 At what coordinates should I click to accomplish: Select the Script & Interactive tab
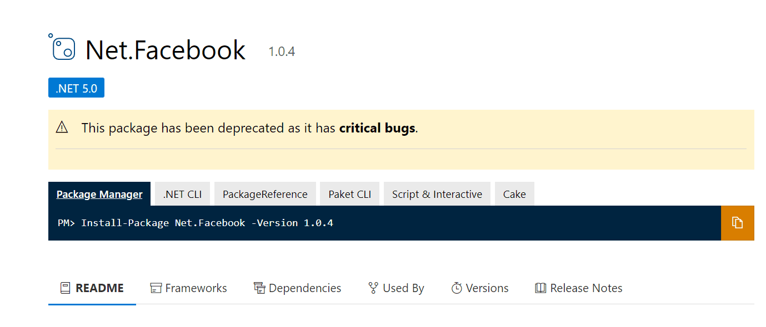pos(437,194)
